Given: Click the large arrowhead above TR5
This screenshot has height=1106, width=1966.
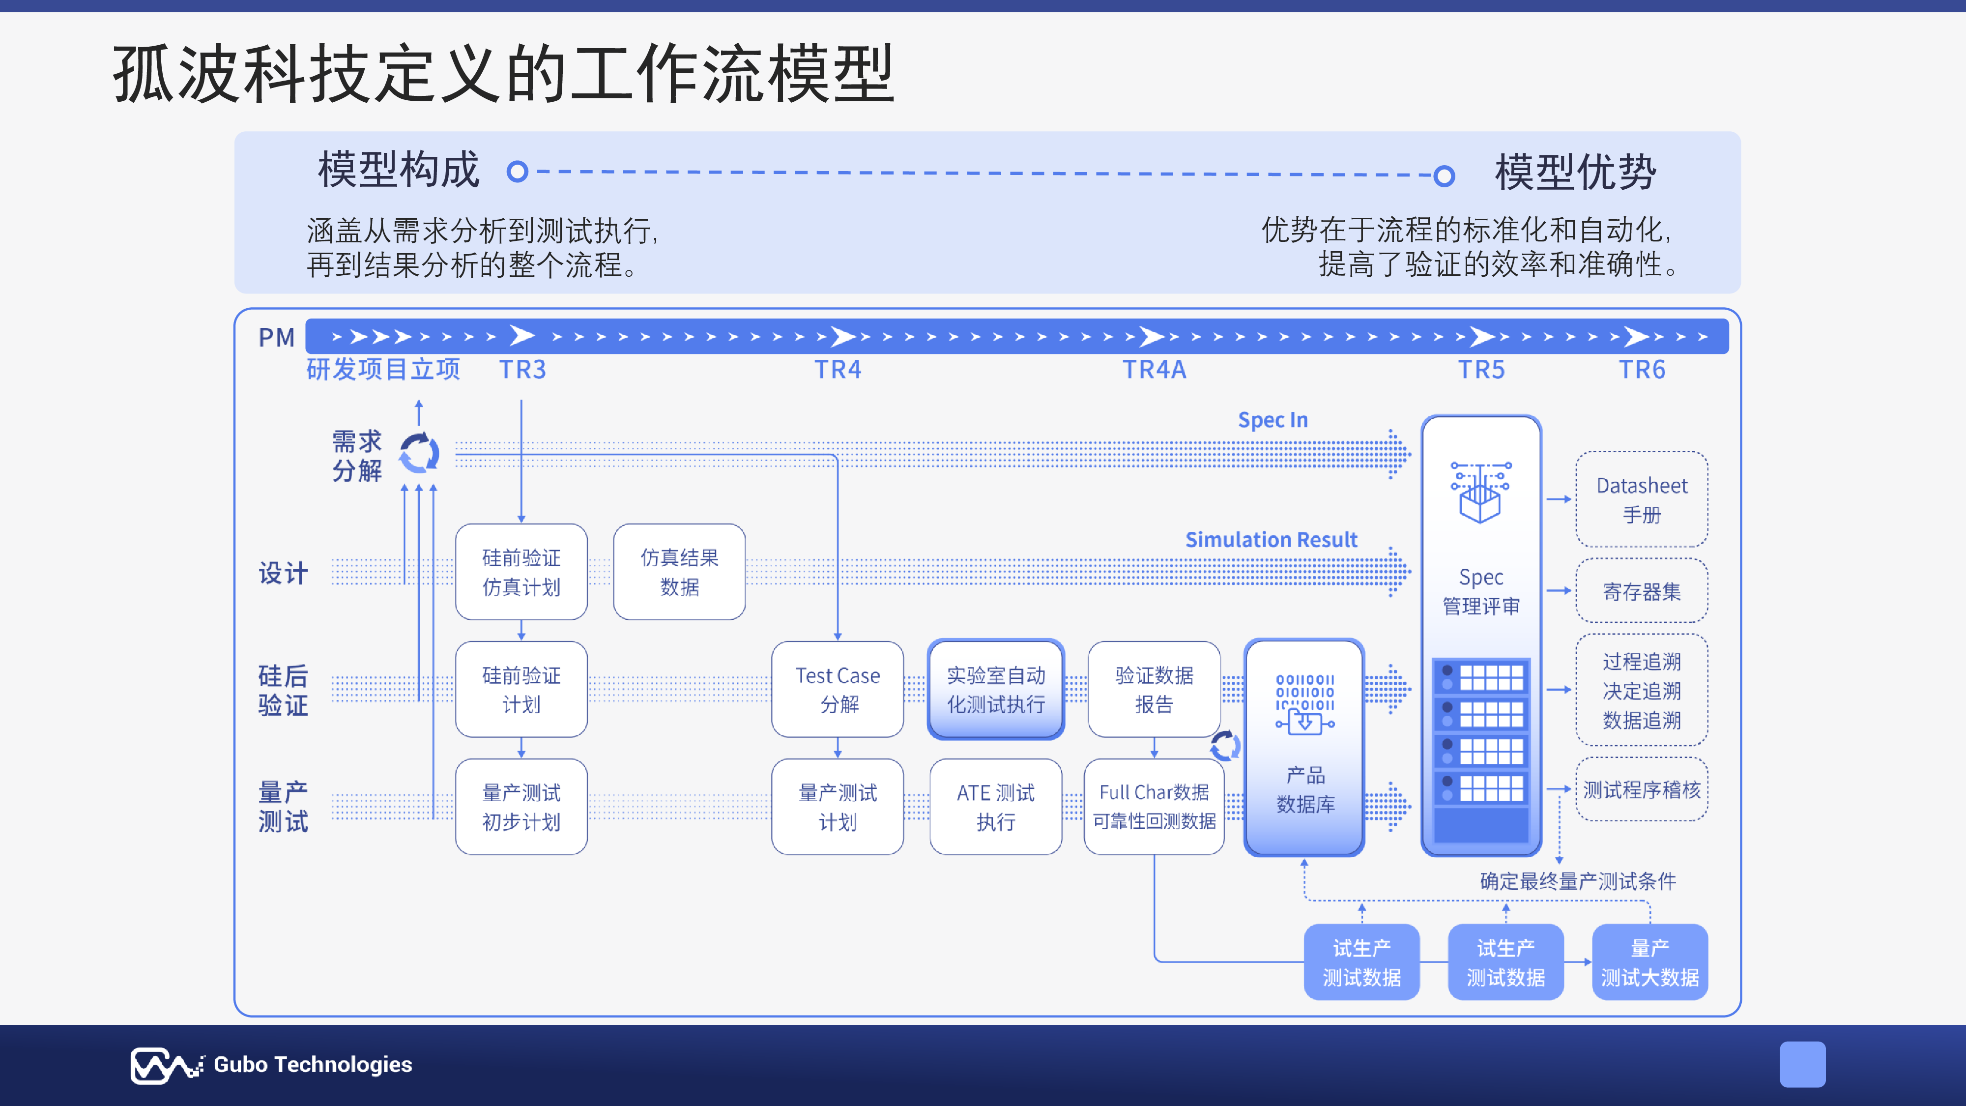Looking at the screenshot, I should [1482, 336].
